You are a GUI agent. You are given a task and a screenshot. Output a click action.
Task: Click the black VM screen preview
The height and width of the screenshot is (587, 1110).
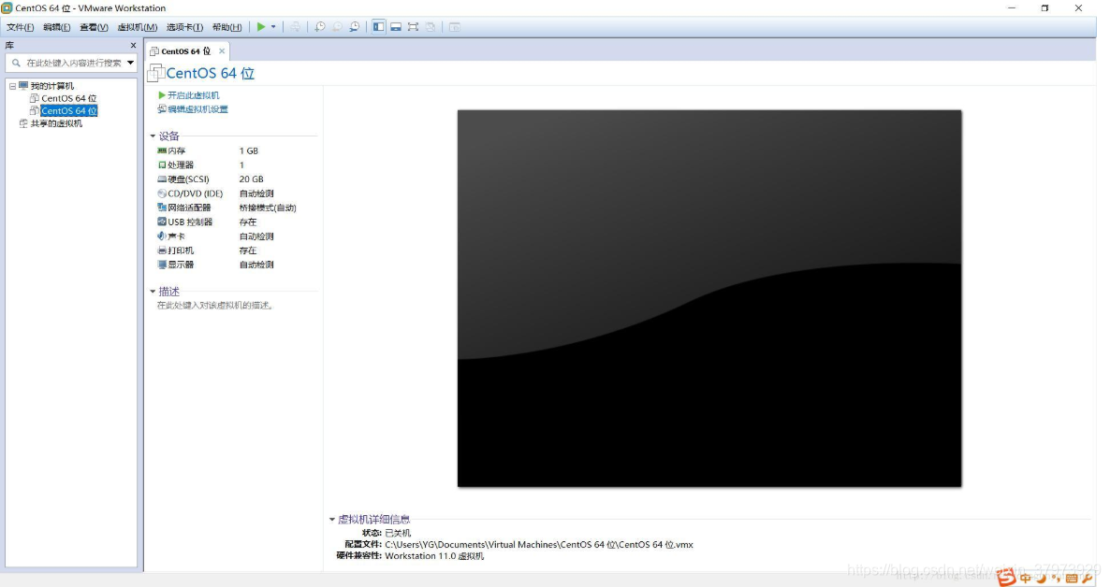click(709, 298)
